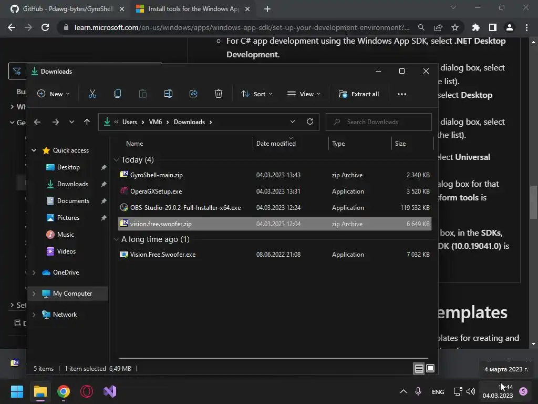Collapse the Quick access tree
Viewport: 538px width, 404px height.
[34, 150]
